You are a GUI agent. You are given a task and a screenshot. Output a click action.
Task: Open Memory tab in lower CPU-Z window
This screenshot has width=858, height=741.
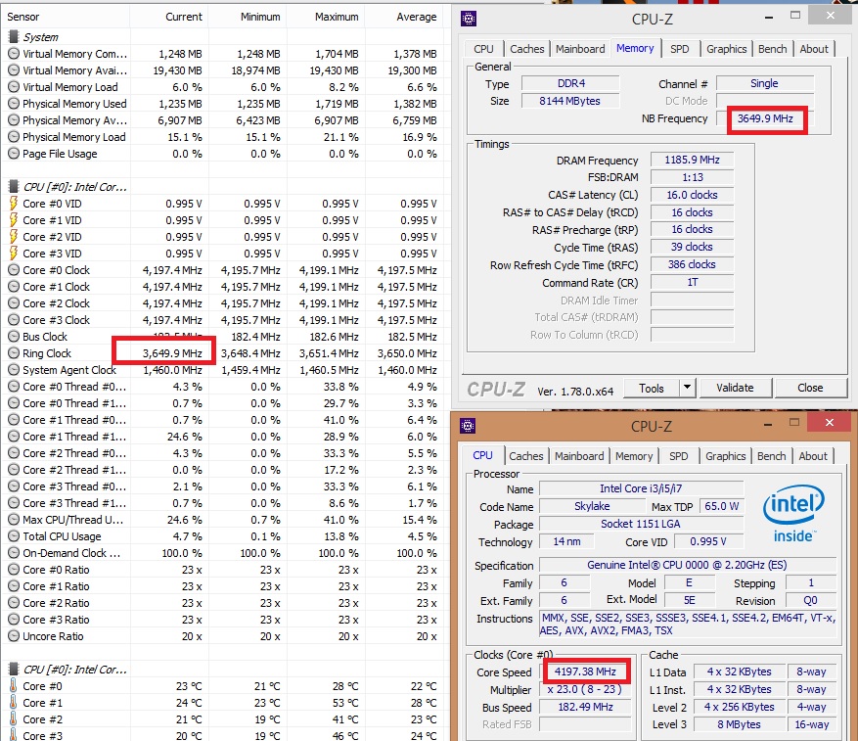pos(634,456)
